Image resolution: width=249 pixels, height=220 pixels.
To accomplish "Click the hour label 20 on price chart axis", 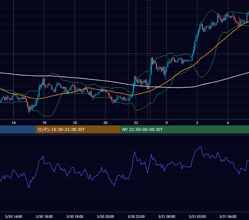I will pos(105,123).
